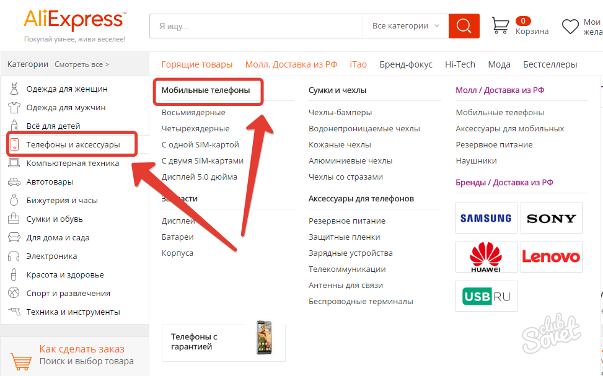Open the Сумки и чехлы heading
Viewport: 603px width, 376px height.
tap(337, 90)
